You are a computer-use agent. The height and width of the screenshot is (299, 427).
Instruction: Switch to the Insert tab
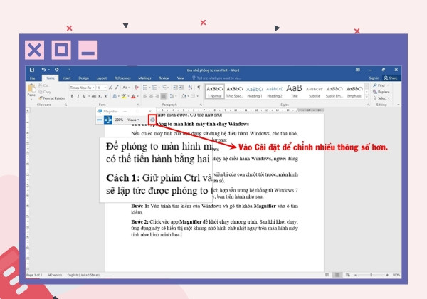66,78
